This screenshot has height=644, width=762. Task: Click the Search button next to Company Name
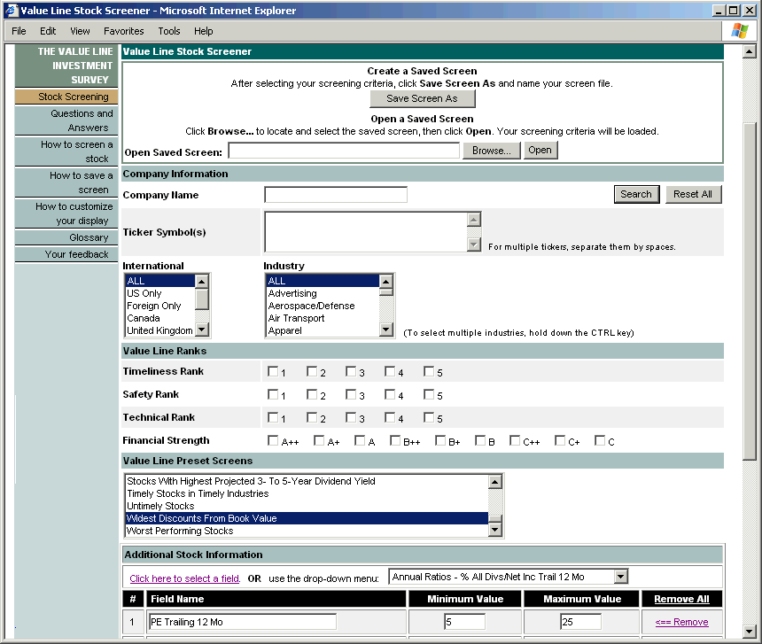tap(636, 194)
